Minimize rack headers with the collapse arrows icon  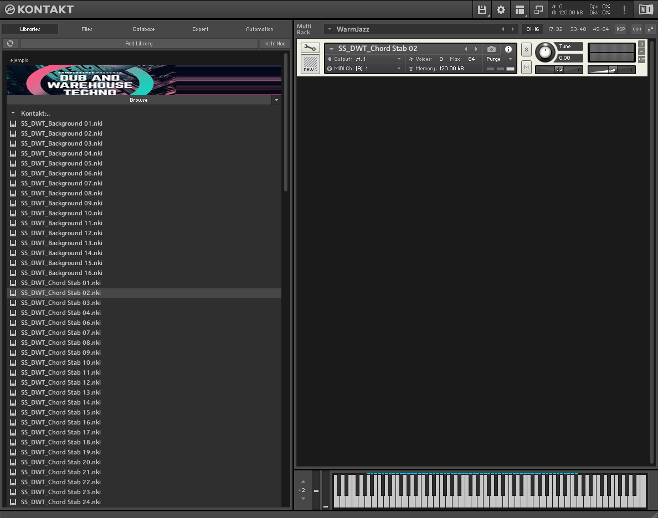[650, 29]
